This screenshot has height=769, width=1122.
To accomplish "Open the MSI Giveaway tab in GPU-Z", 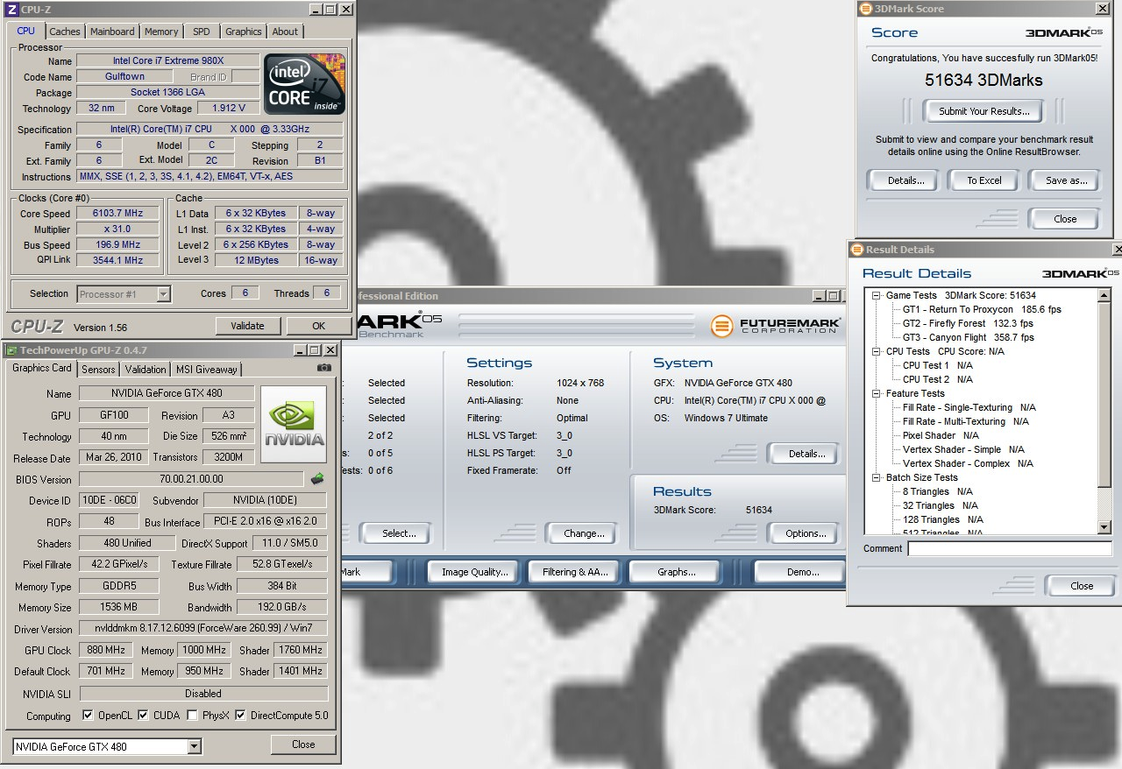I will (x=206, y=370).
